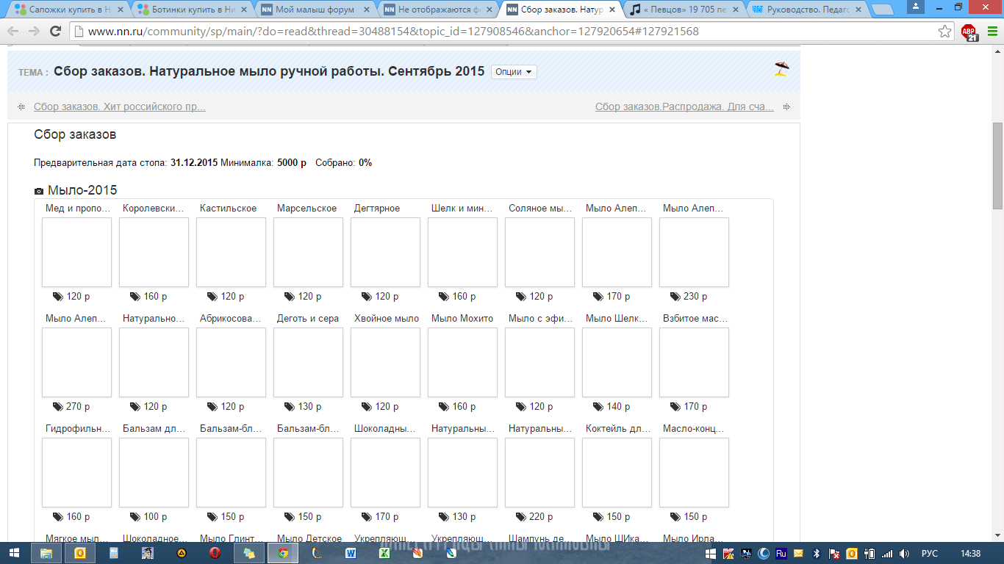Screen dimensions: 1004x564
Task: Launch Calculator from the taskbar
Action: click(114, 553)
